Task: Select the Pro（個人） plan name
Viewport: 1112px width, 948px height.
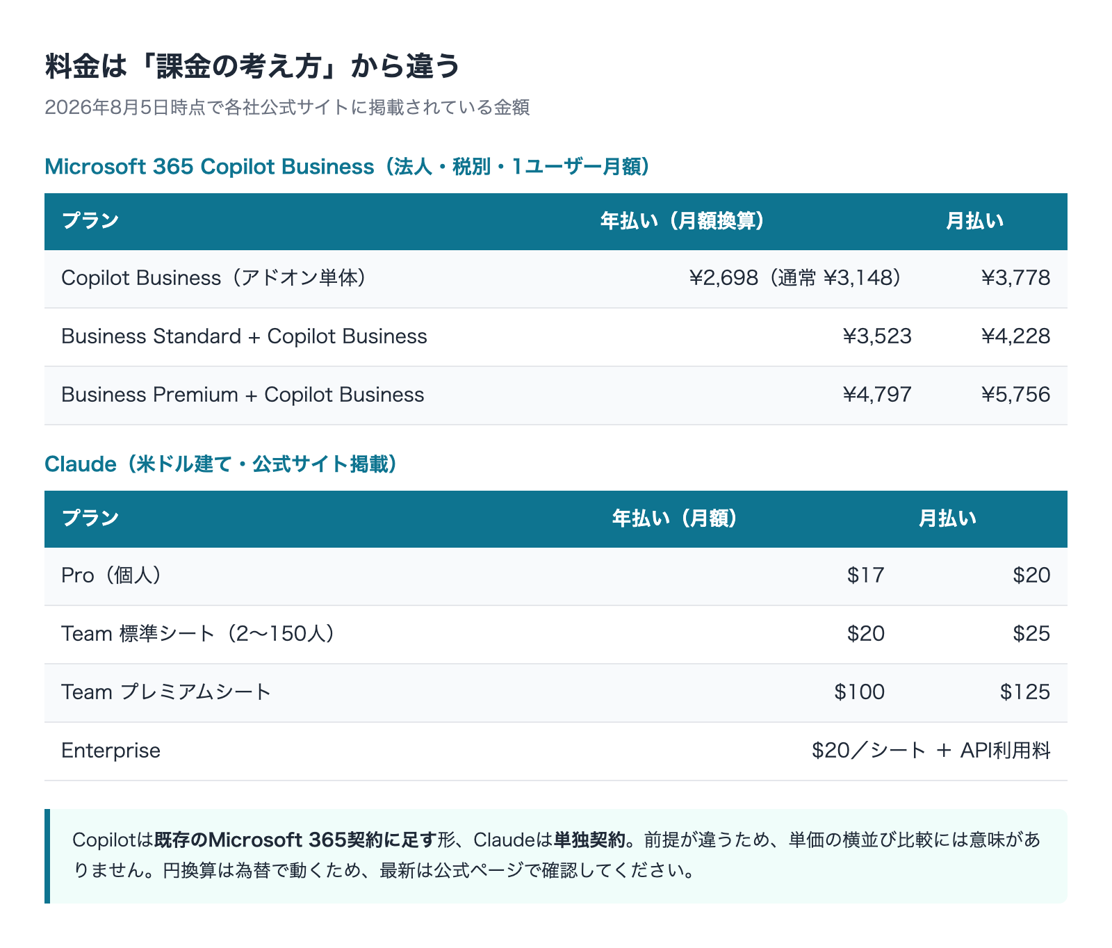Action: tap(112, 575)
